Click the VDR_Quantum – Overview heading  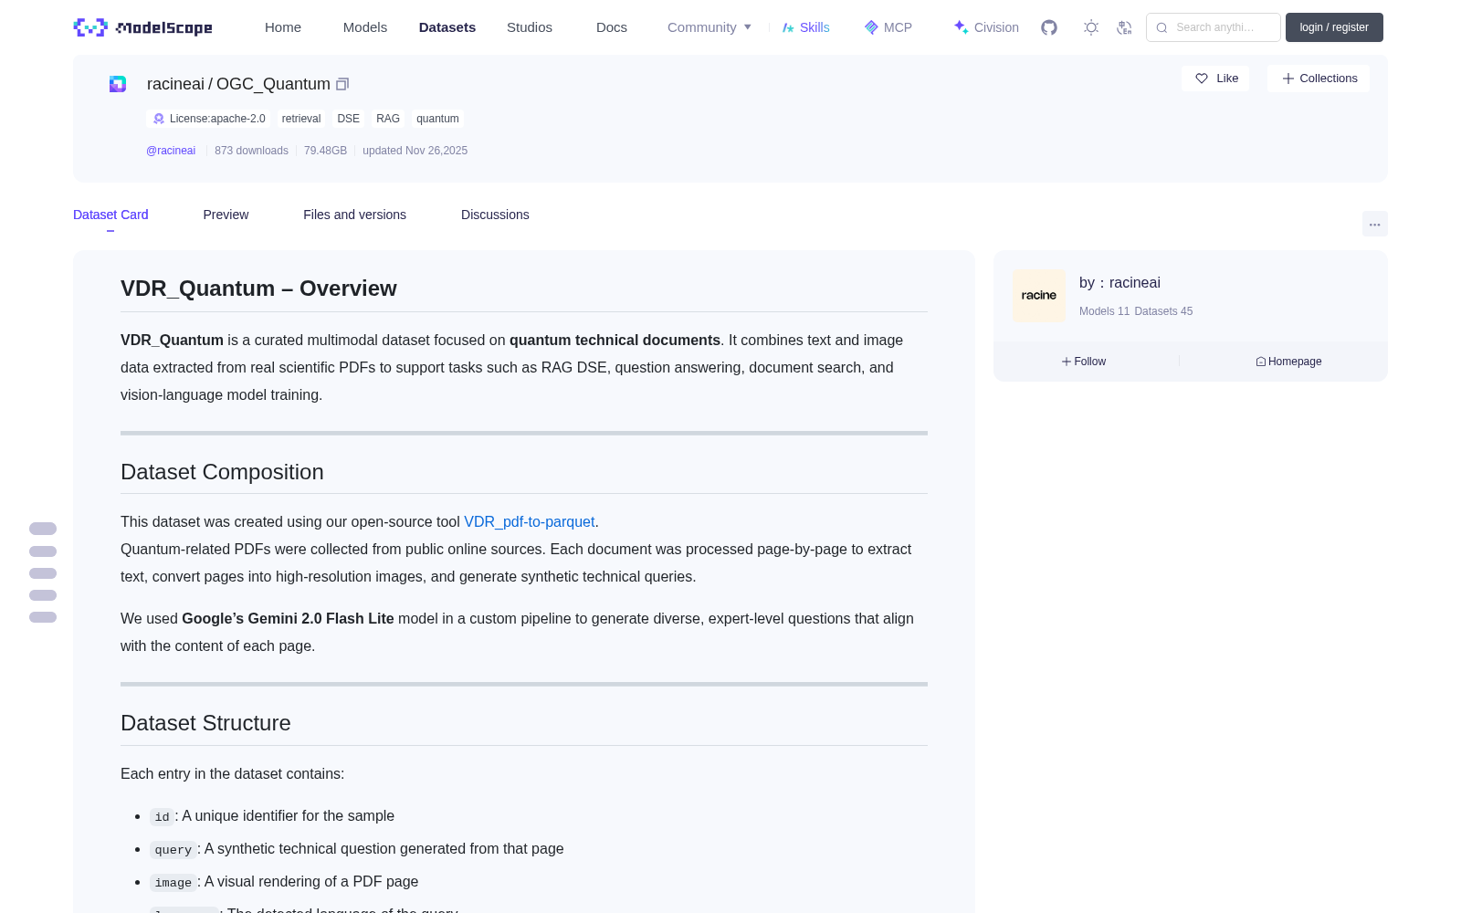coord(258,289)
